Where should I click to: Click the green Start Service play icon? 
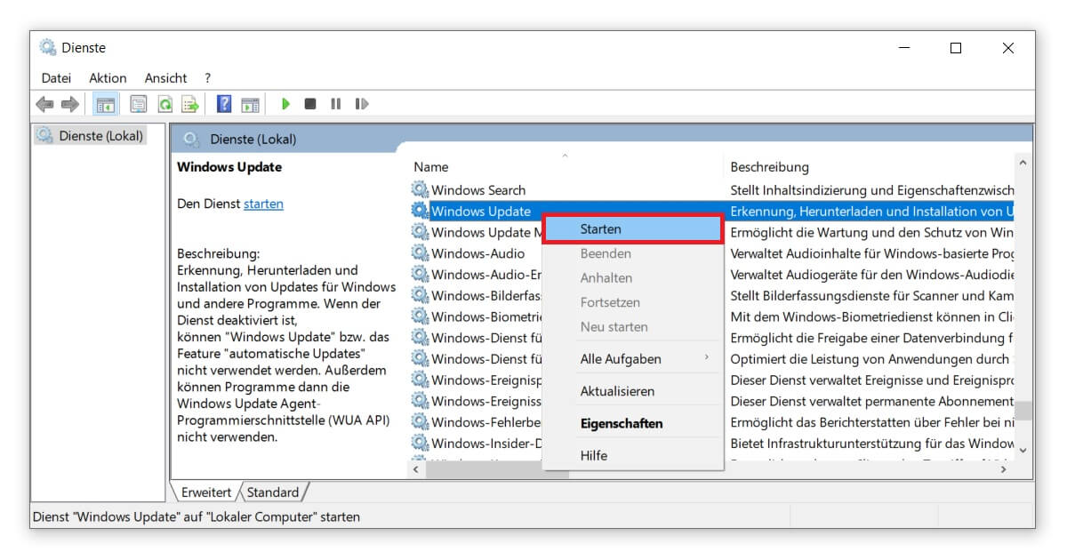pyautogui.click(x=285, y=104)
